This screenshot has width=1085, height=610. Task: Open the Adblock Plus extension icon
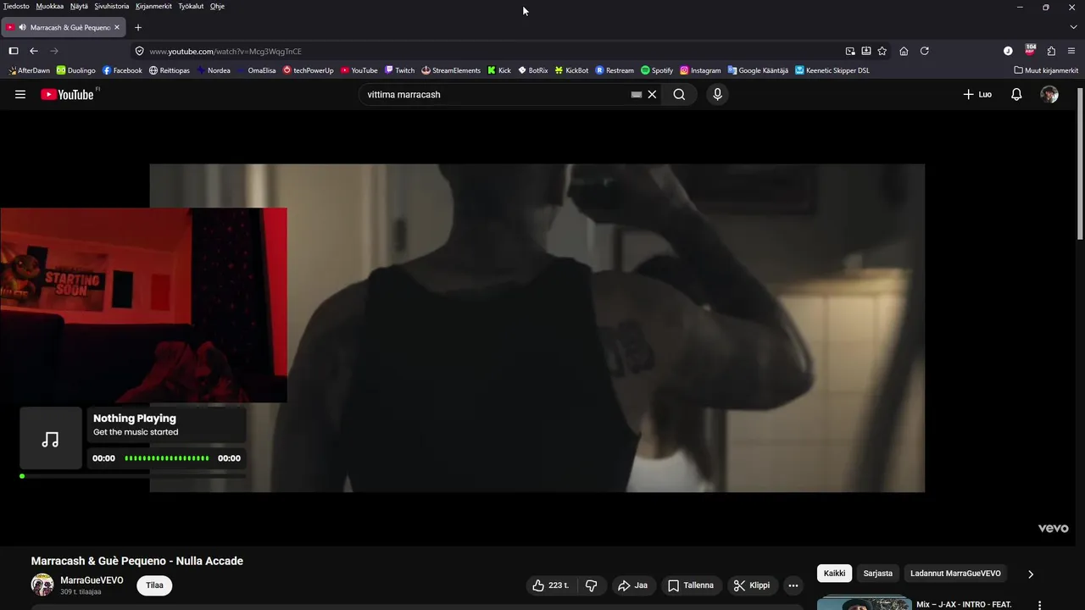pyautogui.click(x=1030, y=50)
